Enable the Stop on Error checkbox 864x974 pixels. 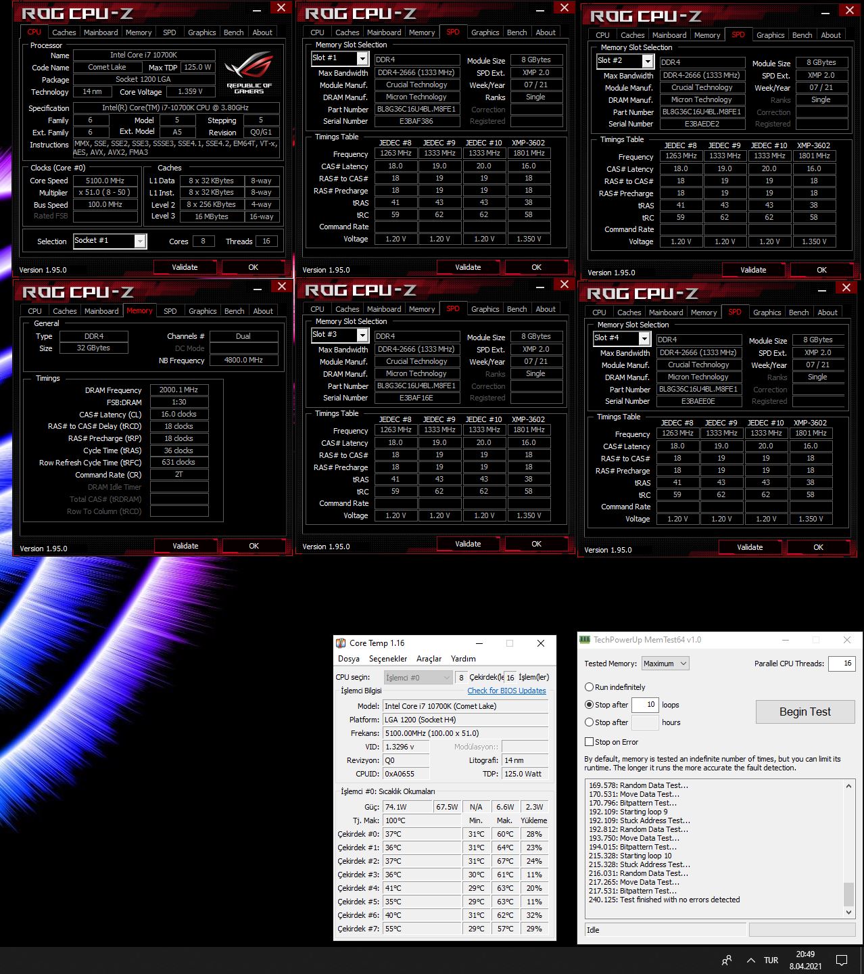[x=589, y=741]
